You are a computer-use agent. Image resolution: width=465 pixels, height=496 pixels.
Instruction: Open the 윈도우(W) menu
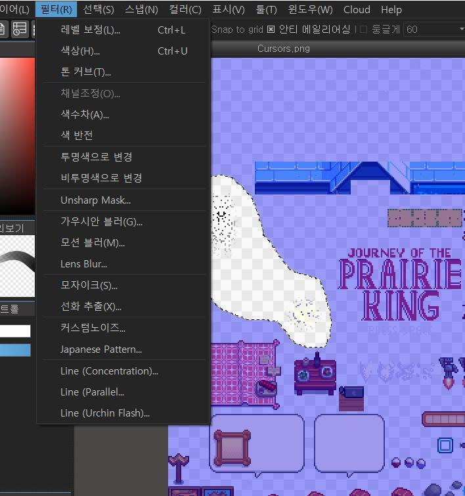pos(310,9)
